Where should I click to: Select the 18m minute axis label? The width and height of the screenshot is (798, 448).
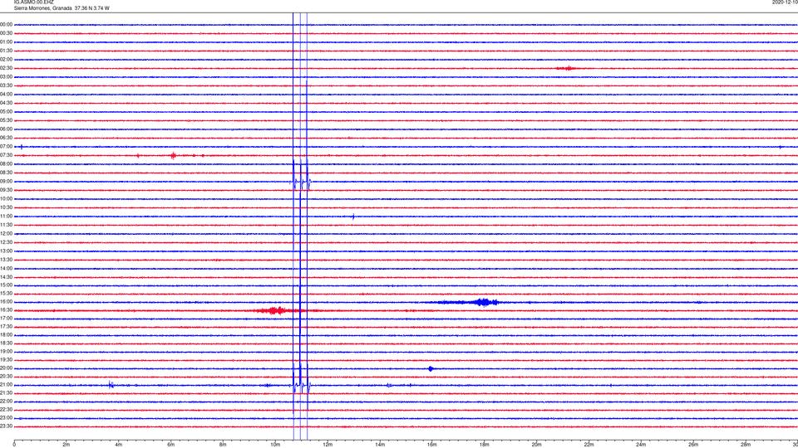[x=485, y=445]
